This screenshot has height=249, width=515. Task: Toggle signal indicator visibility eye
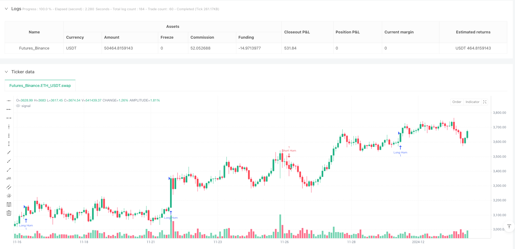(18, 106)
